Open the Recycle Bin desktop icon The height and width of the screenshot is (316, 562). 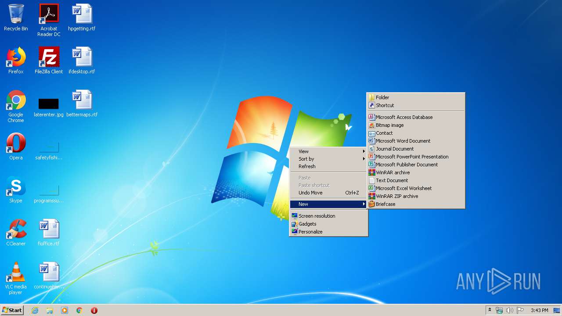pyautogui.click(x=16, y=18)
